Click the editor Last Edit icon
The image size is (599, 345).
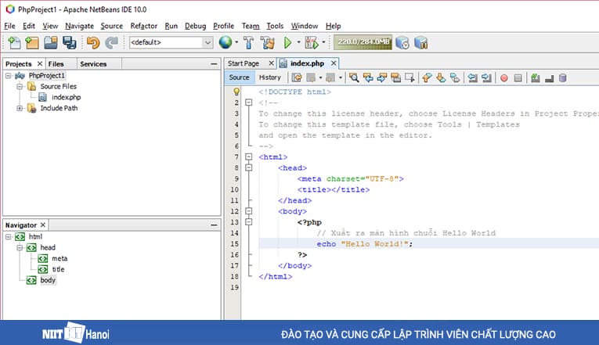[x=297, y=78]
